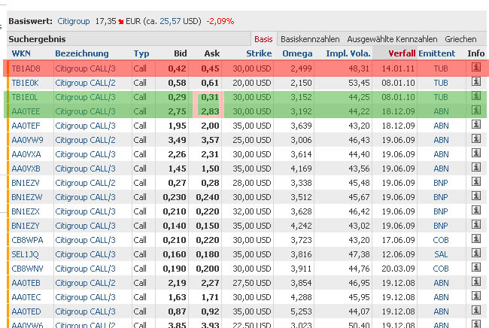
Task: Sort table by Emittent column
Action: [x=436, y=53]
